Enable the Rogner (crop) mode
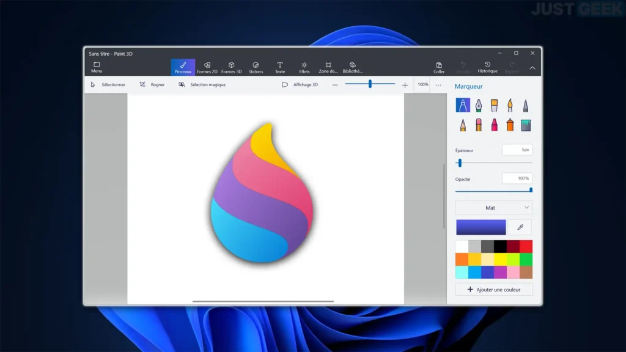626x352 pixels. point(151,84)
